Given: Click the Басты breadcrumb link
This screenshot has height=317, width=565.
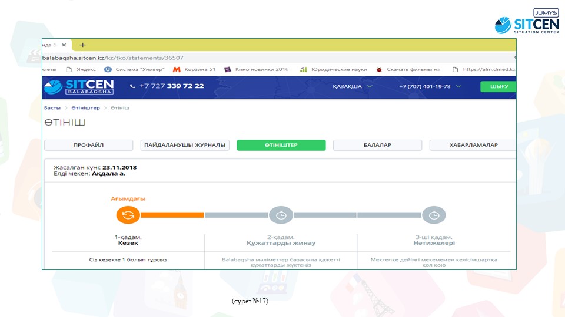Looking at the screenshot, I should (x=52, y=108).
